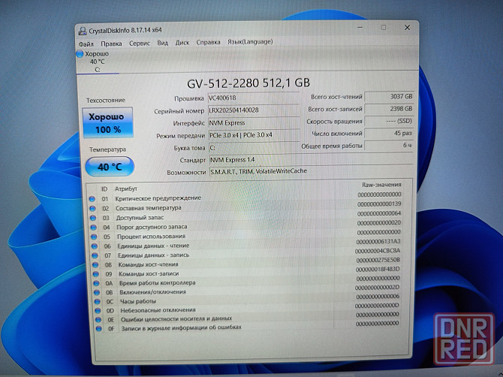Click total host reads value 3037 GB
Image resolution: width=503 pixels, height=377 pixels.
pos(389,97)
